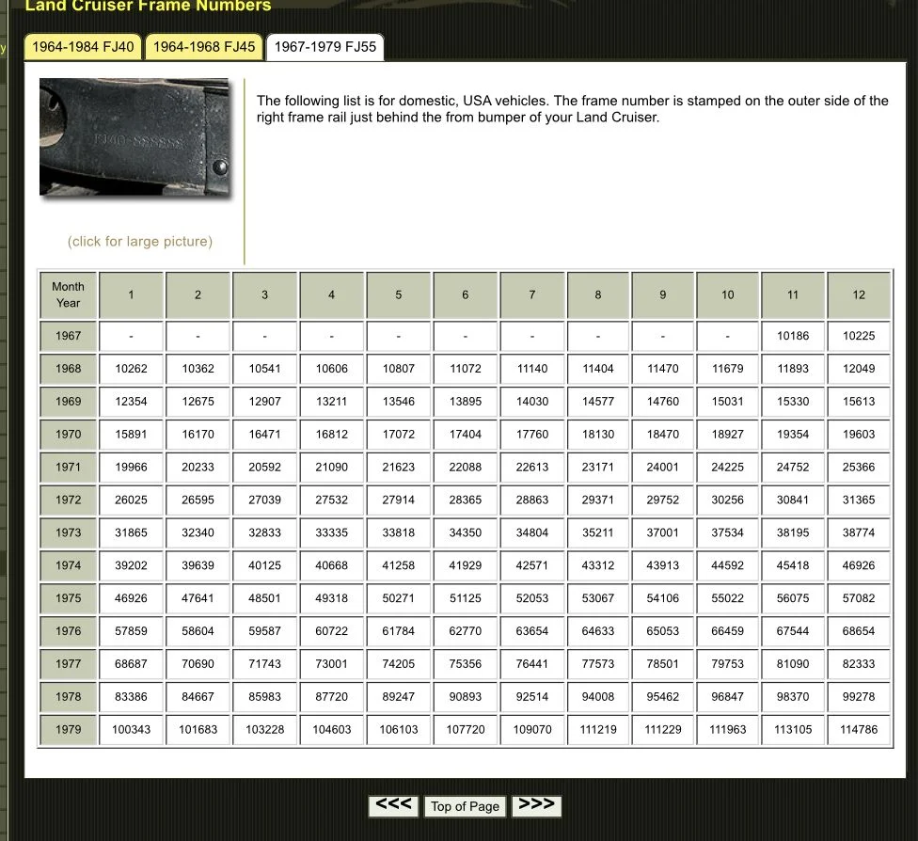Click frame number 114786

(859, 730)
